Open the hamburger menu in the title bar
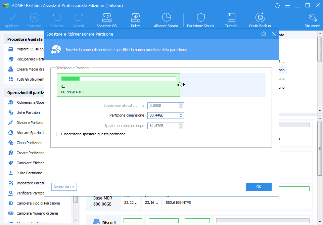Viewport: 323px width, 225px height. [288, 5]
